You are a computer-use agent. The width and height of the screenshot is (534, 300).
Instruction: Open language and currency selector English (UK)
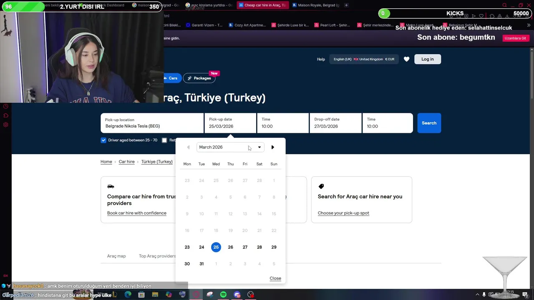click(364, 59)
